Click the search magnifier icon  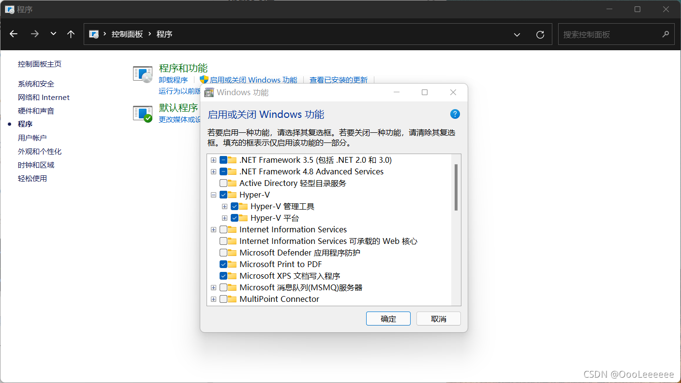pyautogui.click(x=666, y=34)
